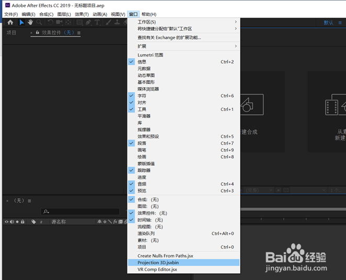Uncheck the 工具 panel entry
The width and height of the screenshot is (346, 280).
(x=183, y=109)
